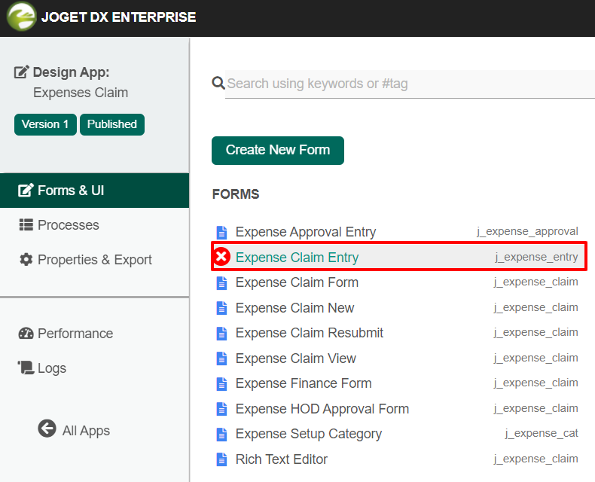Click the back arrow icon for All Apps
This screenshot has width=595, height=482.
click(47, 429)
